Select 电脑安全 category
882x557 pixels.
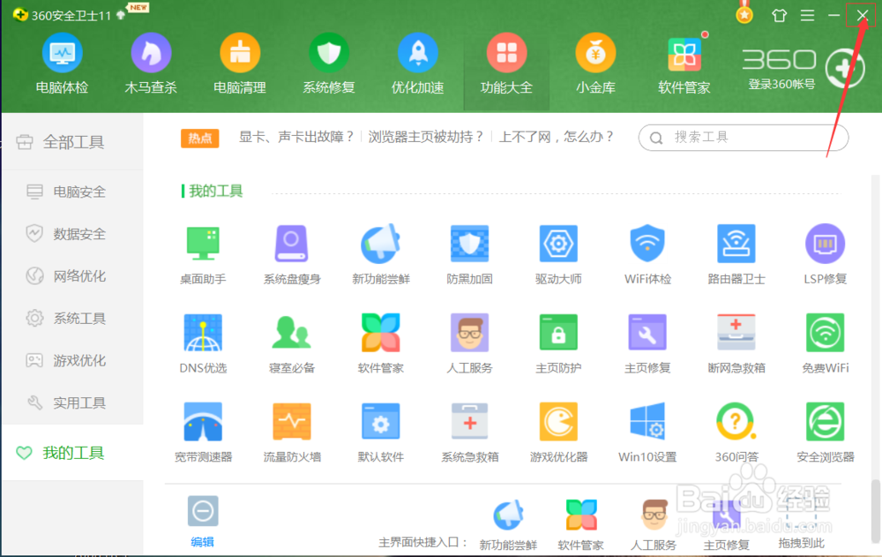[x=72, y=192]
